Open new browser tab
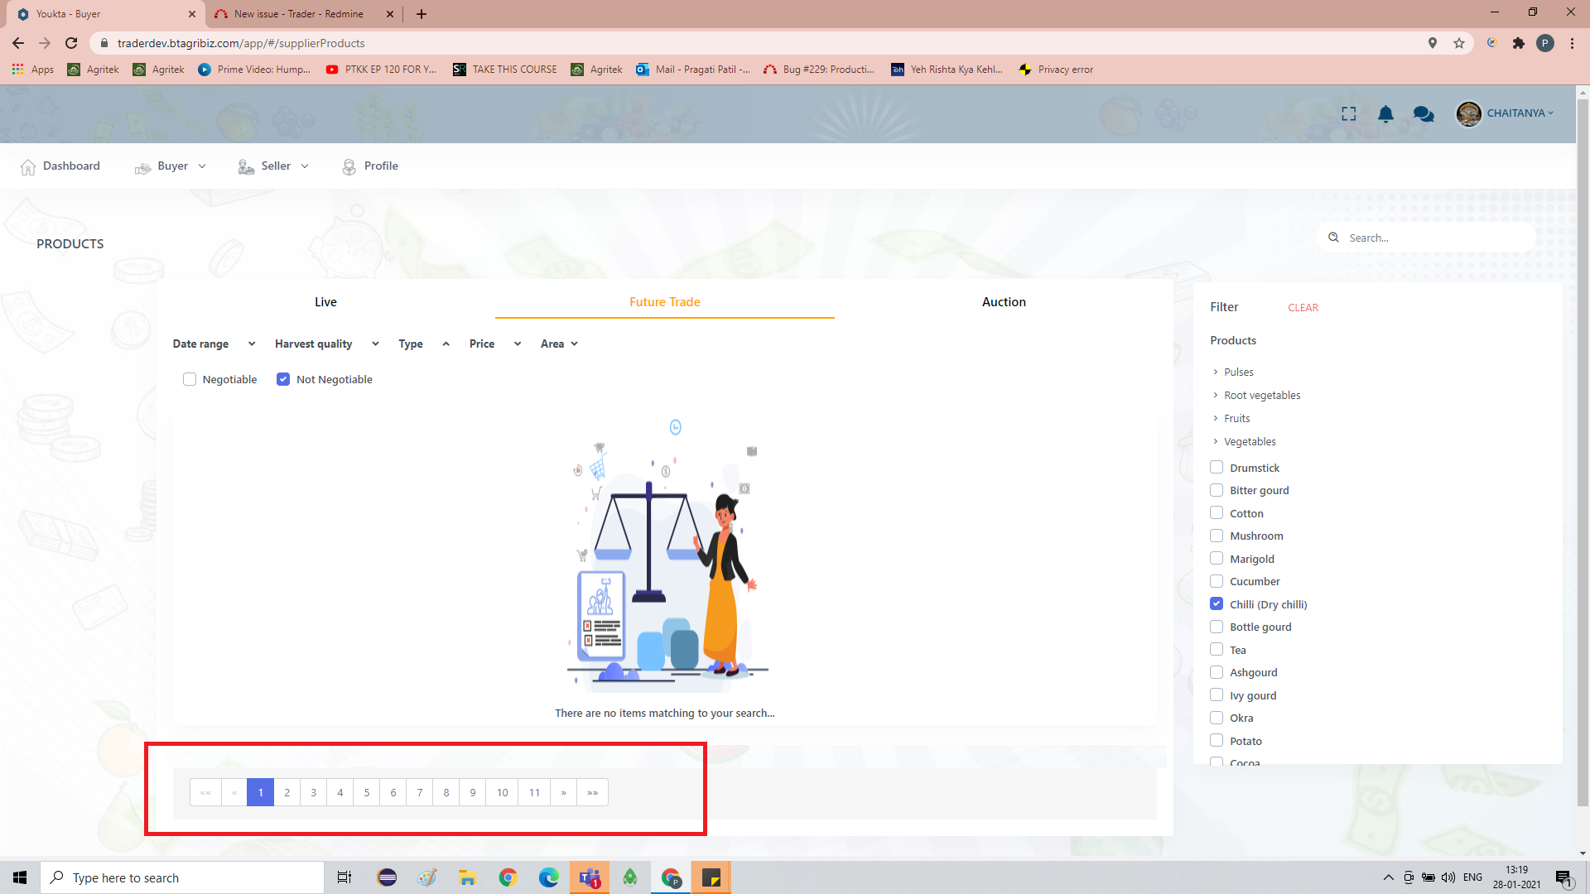Screen dimensions: 1590x894 [x=422, y=14]
